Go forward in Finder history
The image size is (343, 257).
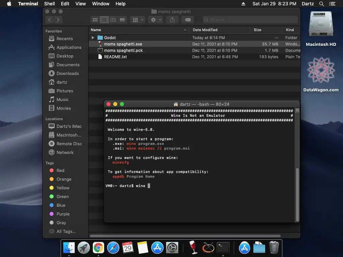[x=58, y=20]
